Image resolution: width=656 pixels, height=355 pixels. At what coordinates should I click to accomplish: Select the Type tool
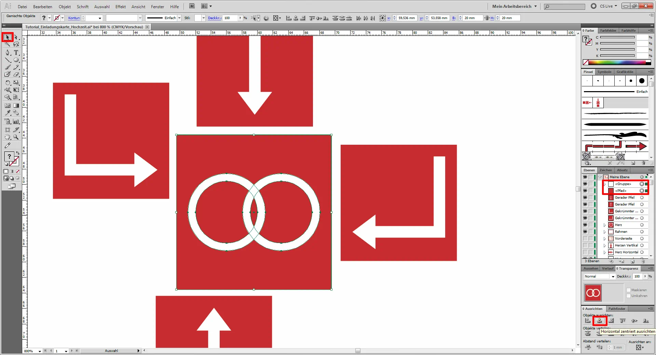[x=16, y=53]
